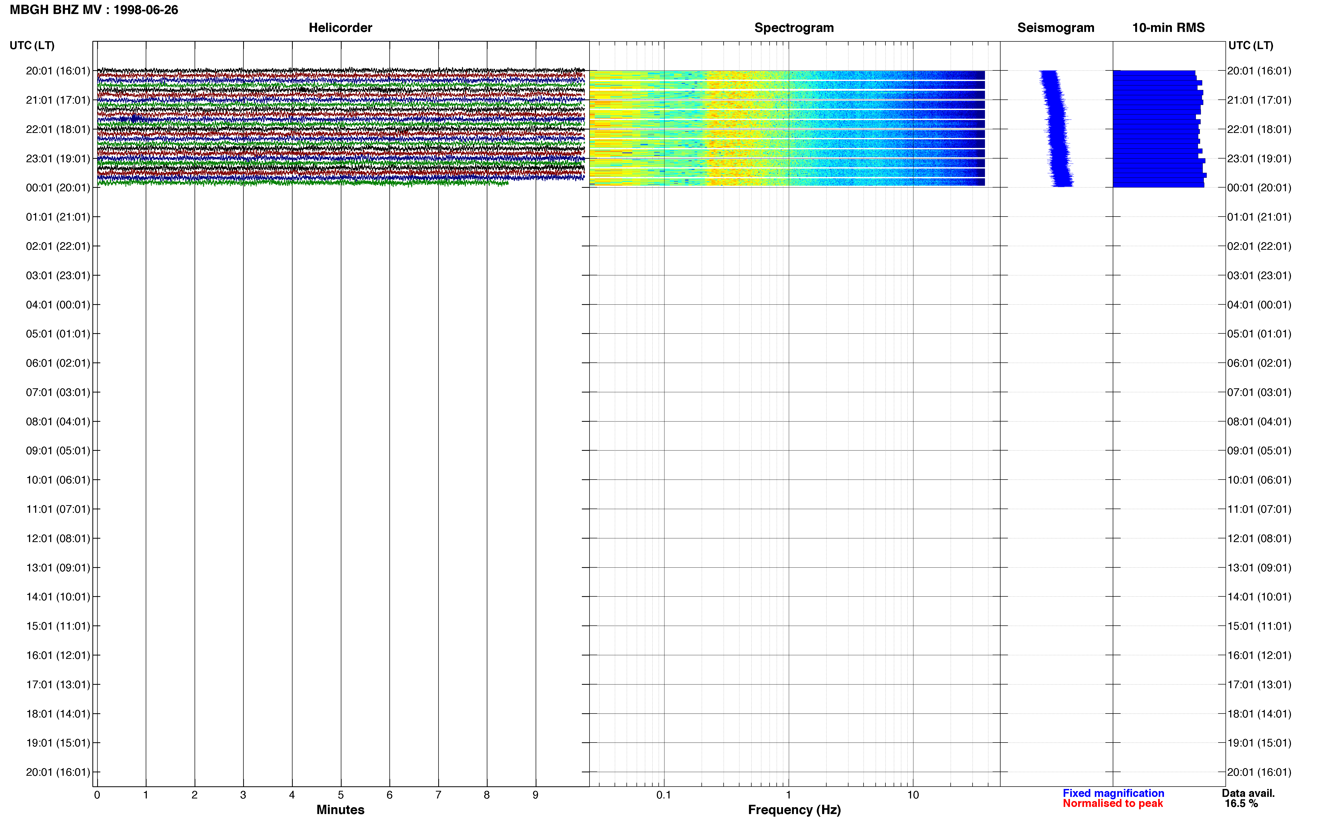
Task: Click the 'Data avail.' label
Action: tap(1248, 793)
